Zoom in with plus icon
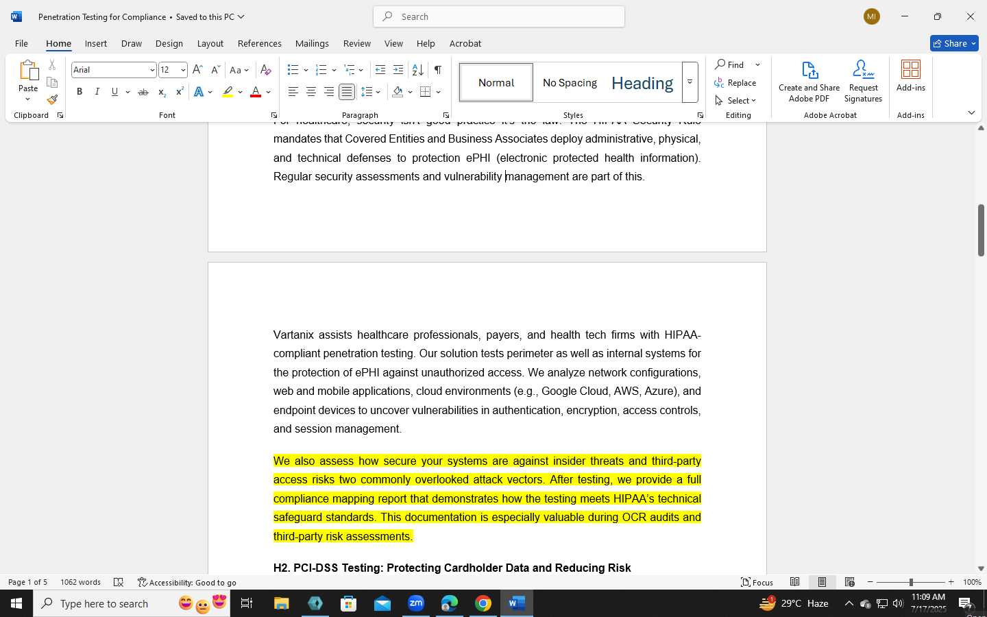This screenshot has width=987, height=617. point(951,582)
